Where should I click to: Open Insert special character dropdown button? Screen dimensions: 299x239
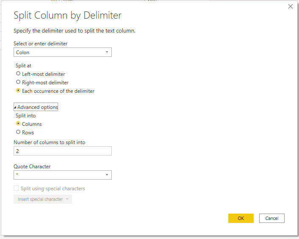point(43,199)
